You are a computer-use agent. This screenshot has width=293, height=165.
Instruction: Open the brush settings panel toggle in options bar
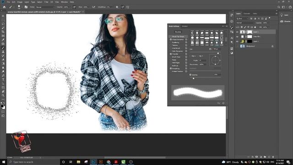click(26, 7)
